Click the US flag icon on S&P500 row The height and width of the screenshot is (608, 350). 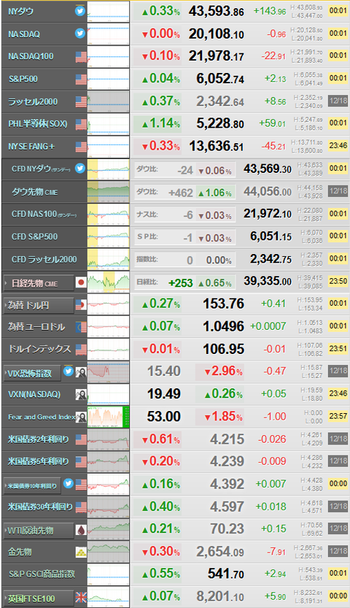[81, 79]
